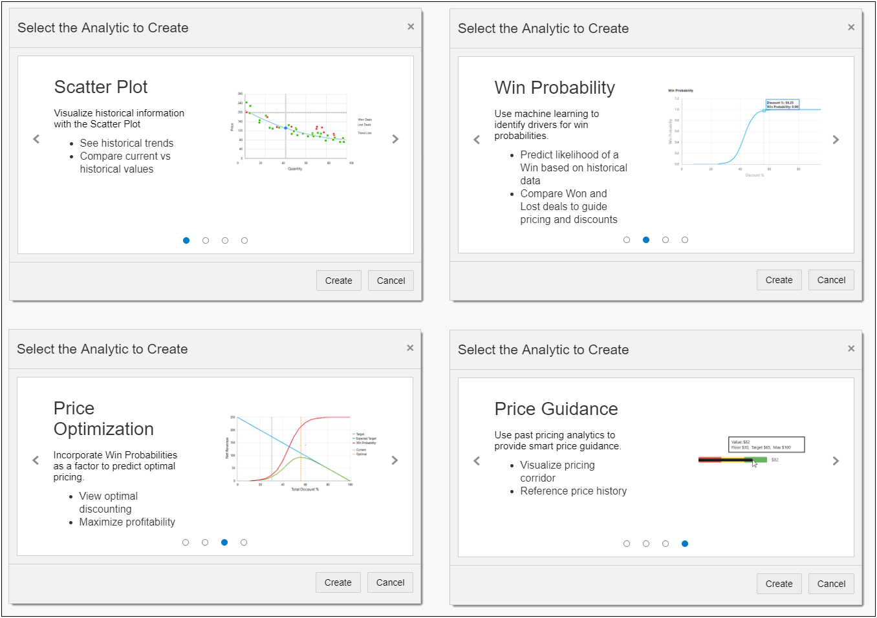Select first carousel dot in Price Guidance dialog
The height and width of the screenshot is (618, 877).
[627, 544]
